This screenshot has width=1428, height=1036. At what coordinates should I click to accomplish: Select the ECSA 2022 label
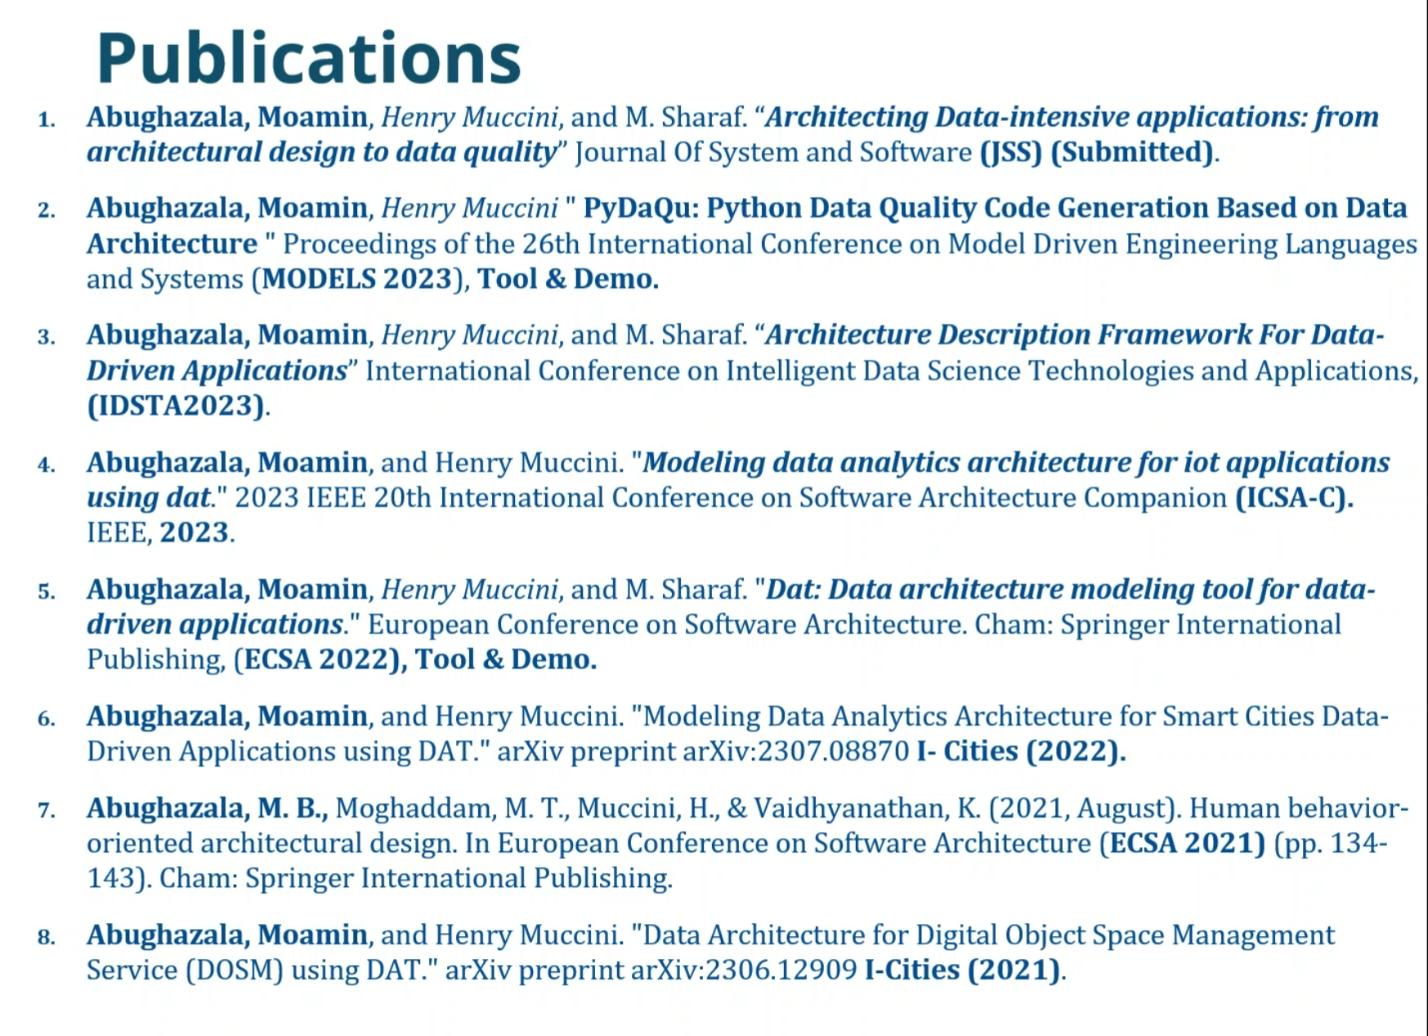320,660
